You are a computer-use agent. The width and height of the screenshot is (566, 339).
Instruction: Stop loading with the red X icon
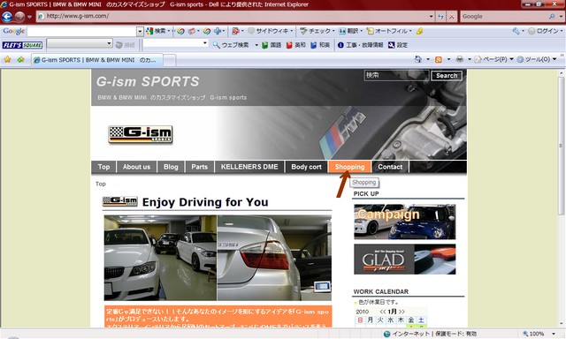tap(452, 17)
